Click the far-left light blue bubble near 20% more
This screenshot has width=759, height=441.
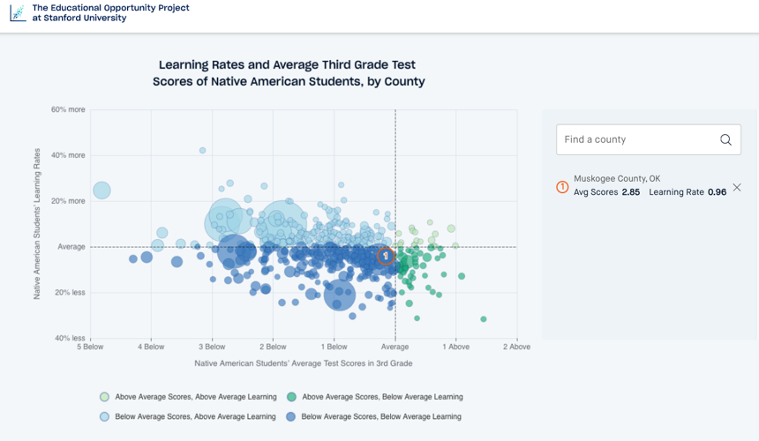click(x=101, y=190)
